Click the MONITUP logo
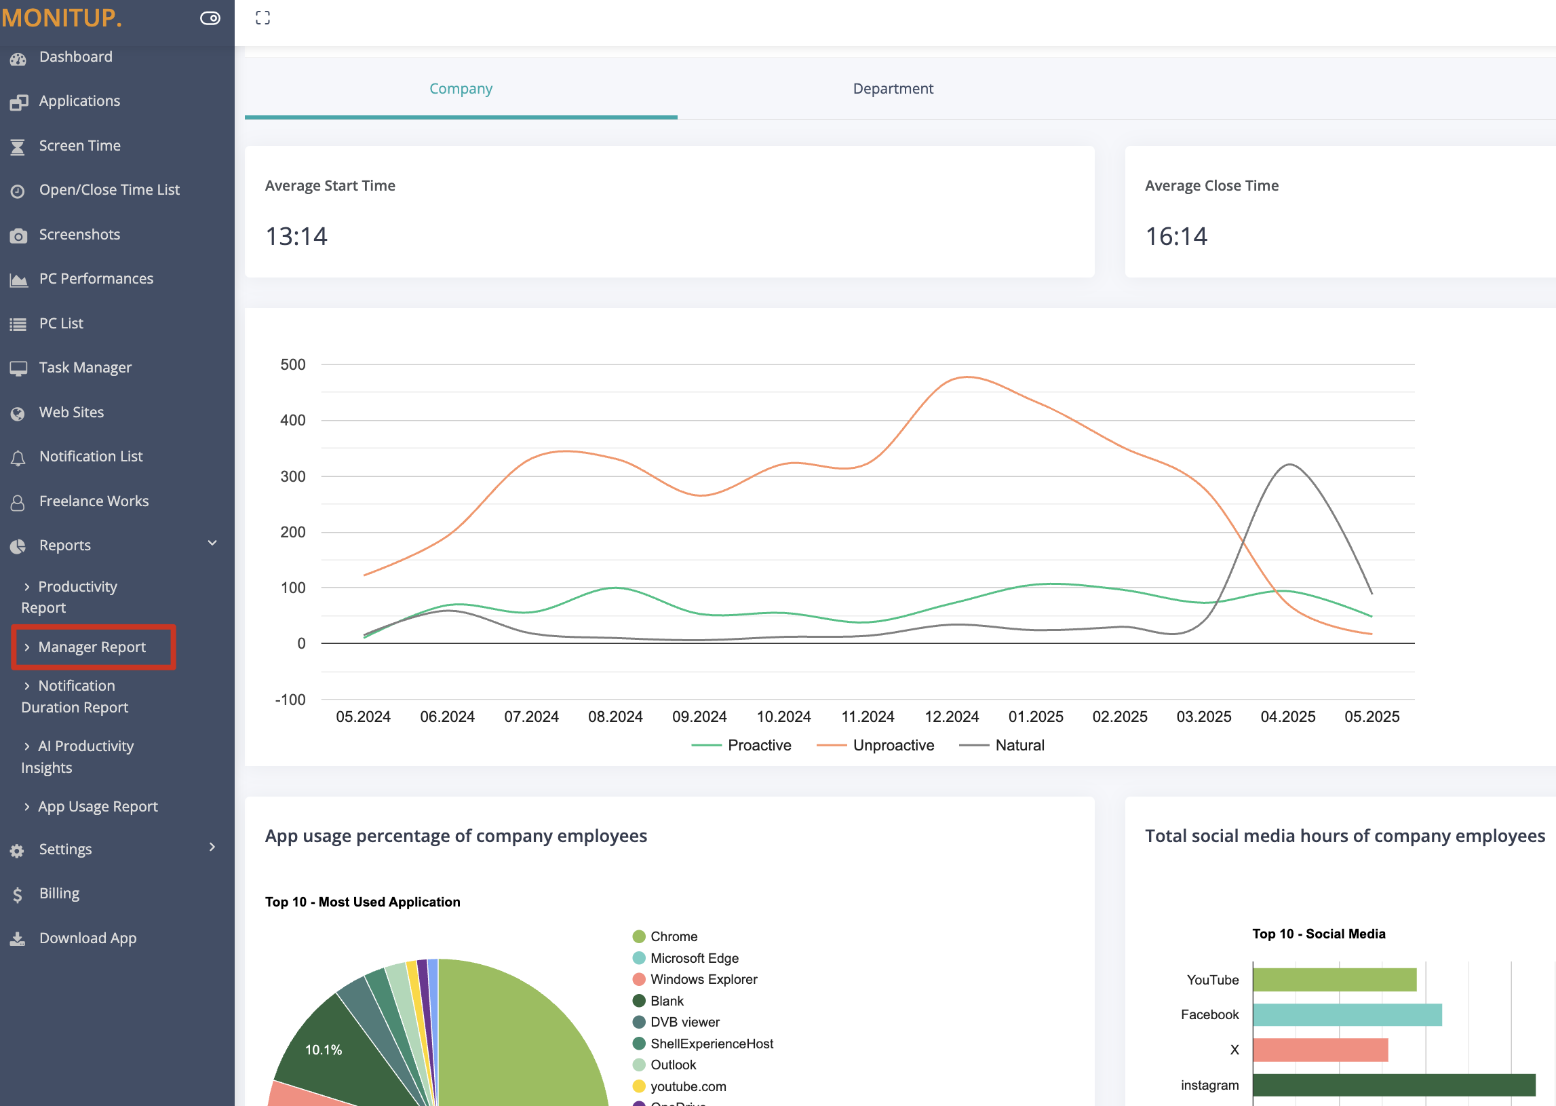1556x1106 pixels. pos(61,18)
